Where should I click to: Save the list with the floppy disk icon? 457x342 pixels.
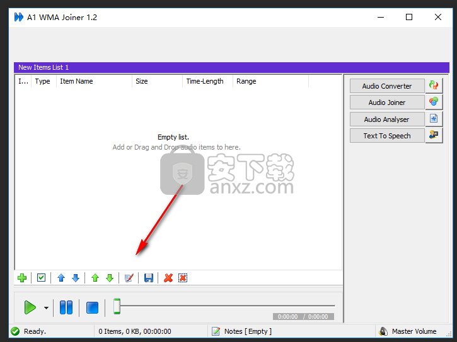click(149, 278)
